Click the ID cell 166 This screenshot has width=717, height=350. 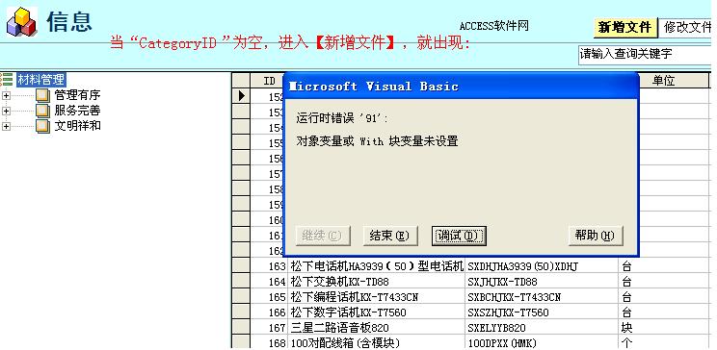[269, 312]
